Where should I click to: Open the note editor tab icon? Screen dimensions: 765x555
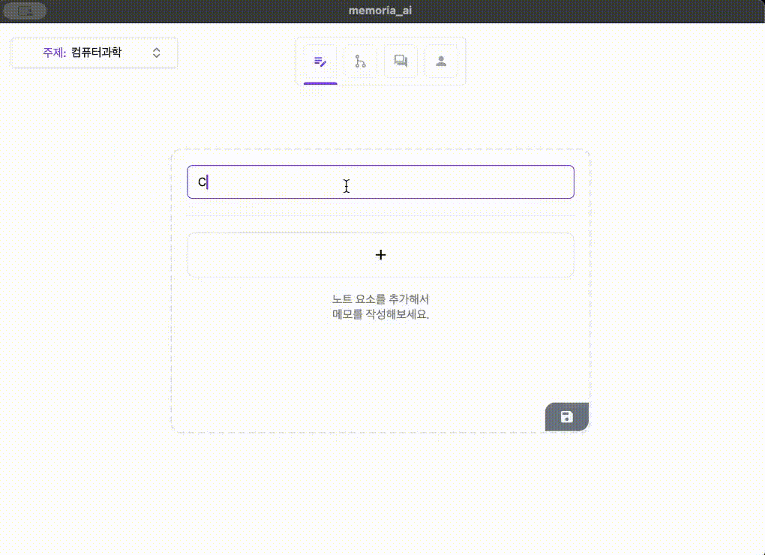point(320,61)
